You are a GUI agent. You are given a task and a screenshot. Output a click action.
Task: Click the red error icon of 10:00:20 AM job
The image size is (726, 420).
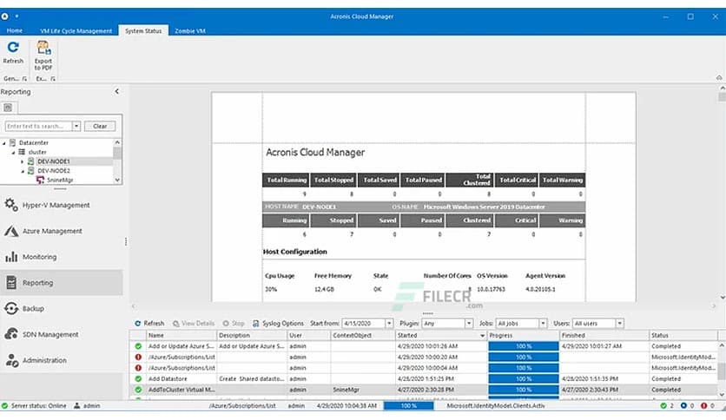(x=138, y=358)
